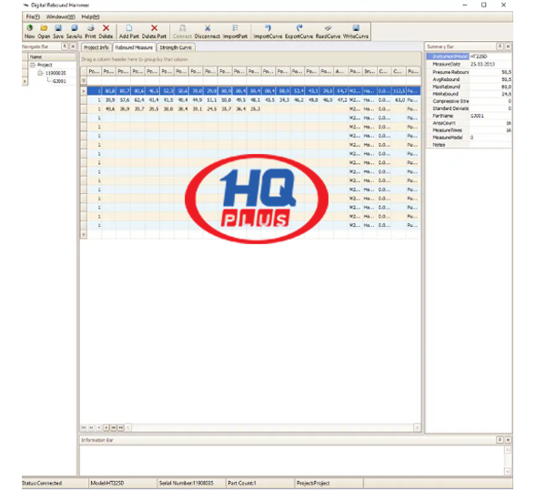Pin the Summary Bar panel
The image size is (546, 492).
[x=500, y=46]
